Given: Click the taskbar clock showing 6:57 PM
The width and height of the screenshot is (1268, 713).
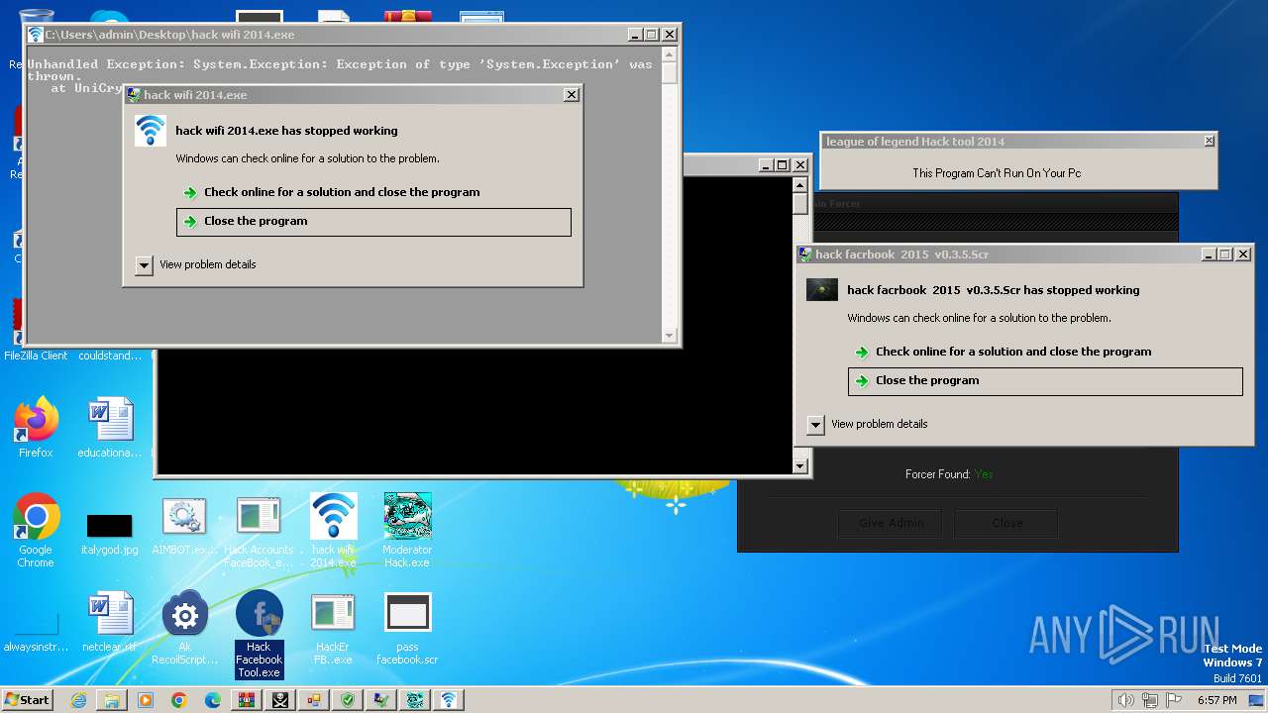Looking at the screenshot, I should pyautogui.click(x=1216, y=700).
